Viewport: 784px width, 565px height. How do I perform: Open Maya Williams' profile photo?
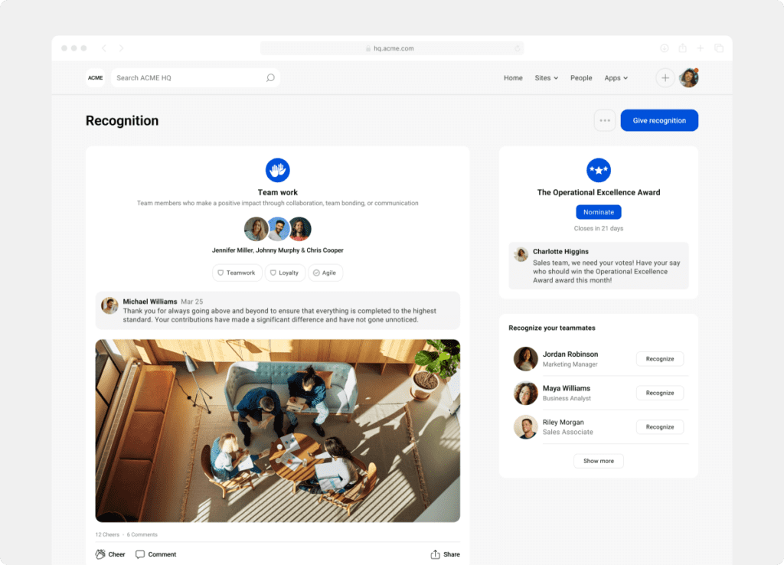tap(525, 393)
